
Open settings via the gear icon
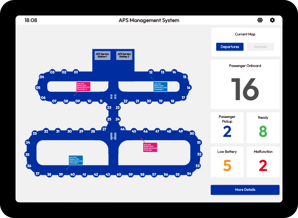click(273, 20)
